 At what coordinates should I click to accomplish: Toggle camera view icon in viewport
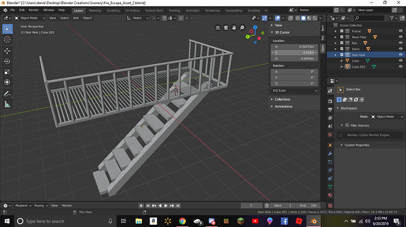tap(226, 28)
